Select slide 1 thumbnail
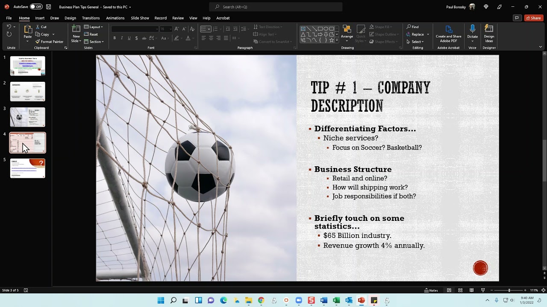The image size is (547, 307). [28, 66]
